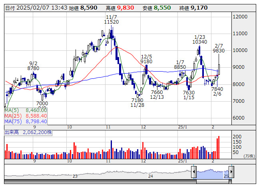The width and height of the screenshot is (261, 188).
Task: Click the 12000 price axis label
Action: (240, 17)
